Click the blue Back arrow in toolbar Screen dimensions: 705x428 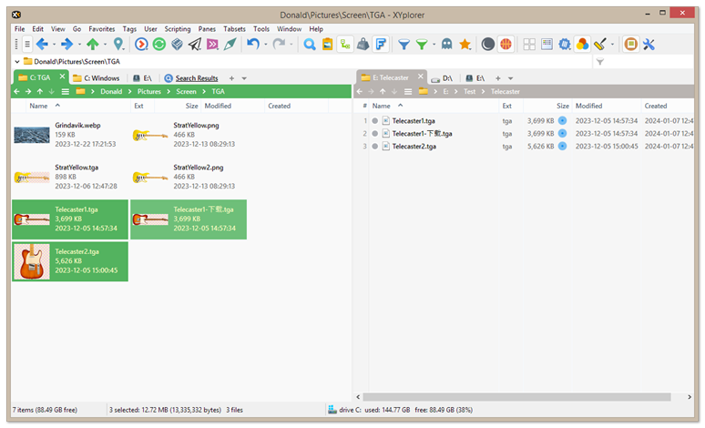(41, 44)
